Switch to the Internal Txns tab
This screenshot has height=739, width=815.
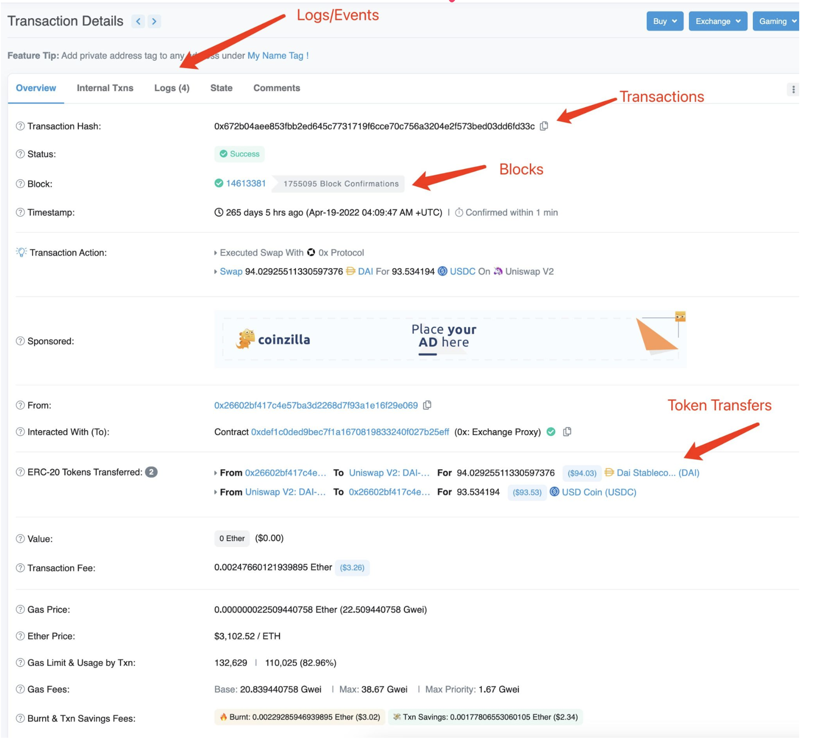point(105,88)
